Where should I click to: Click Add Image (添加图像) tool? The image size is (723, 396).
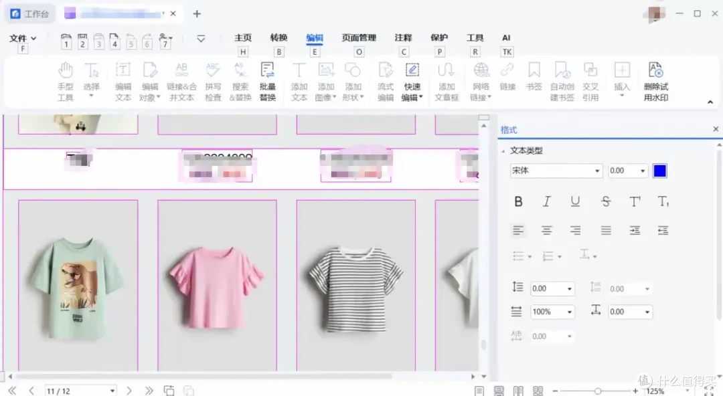[325, 82]
